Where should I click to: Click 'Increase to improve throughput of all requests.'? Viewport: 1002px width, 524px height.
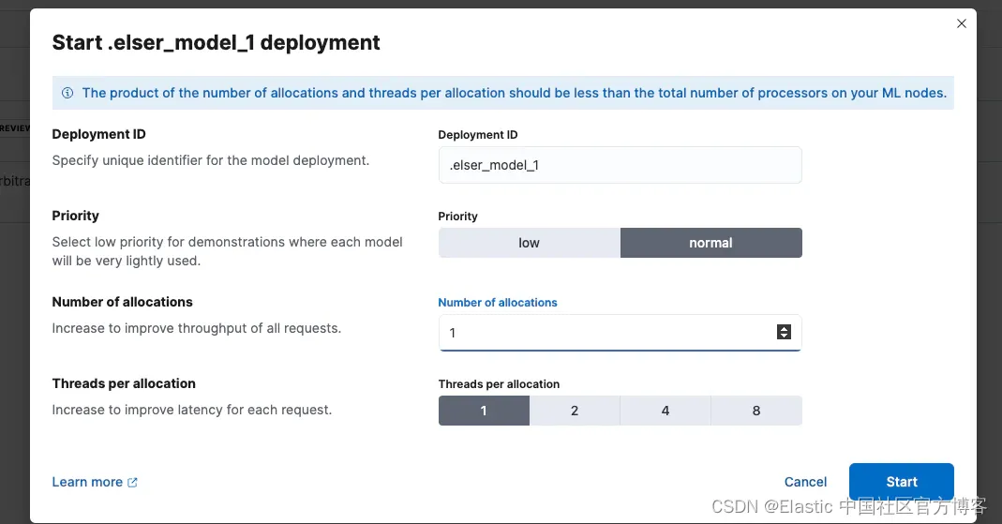click(197, 328)
